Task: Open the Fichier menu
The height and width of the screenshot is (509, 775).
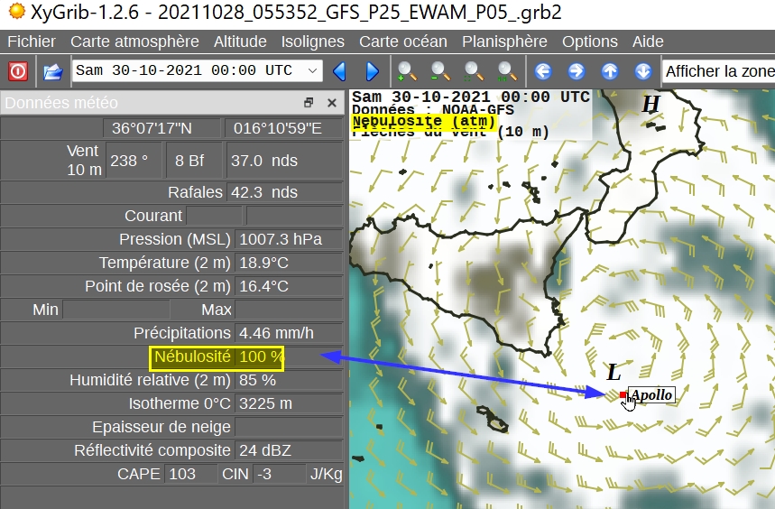Action: [x=32, y=42]
